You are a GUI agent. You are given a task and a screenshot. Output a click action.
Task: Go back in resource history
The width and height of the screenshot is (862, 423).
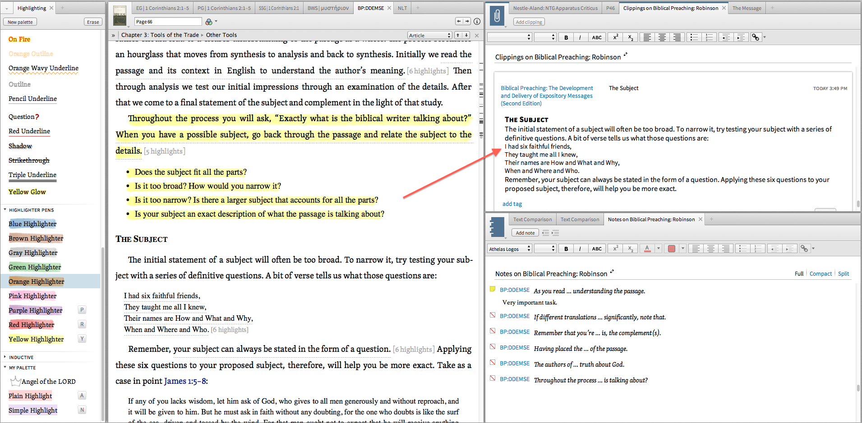[459, 21]
